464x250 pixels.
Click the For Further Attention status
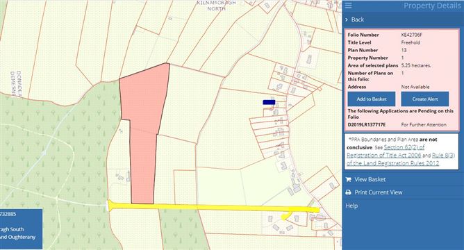[424, 125]
